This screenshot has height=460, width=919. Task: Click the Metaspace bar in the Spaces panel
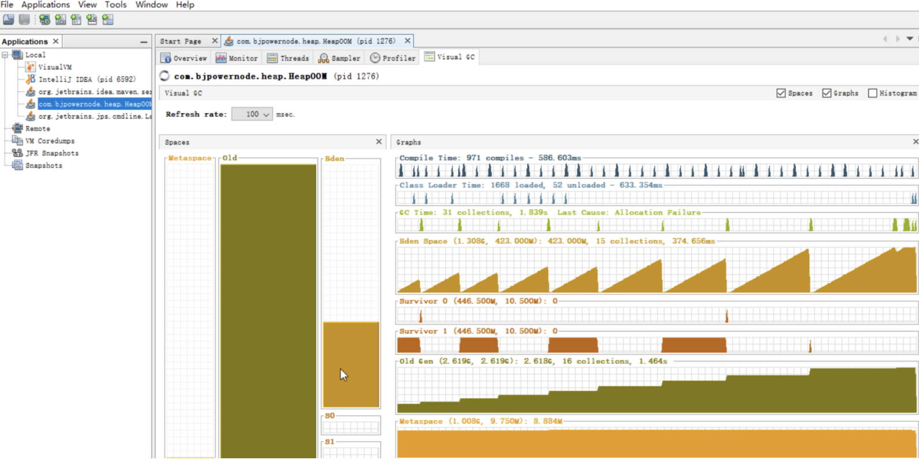(190, 311)
